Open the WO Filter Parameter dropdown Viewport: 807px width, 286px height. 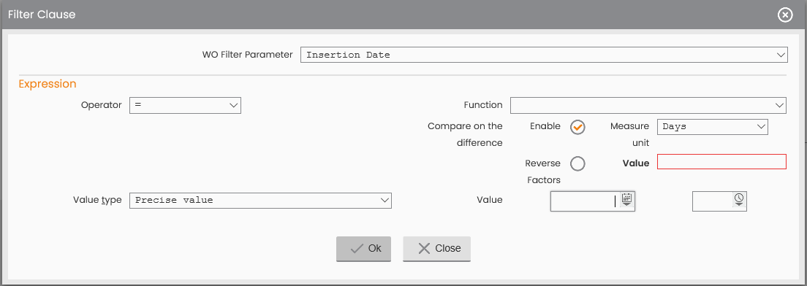(544, 55)
